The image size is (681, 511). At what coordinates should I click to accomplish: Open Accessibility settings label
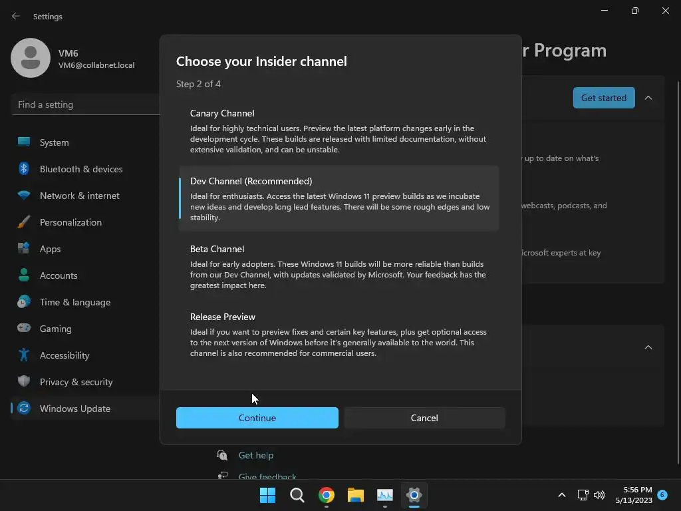(x=65, y=355)
